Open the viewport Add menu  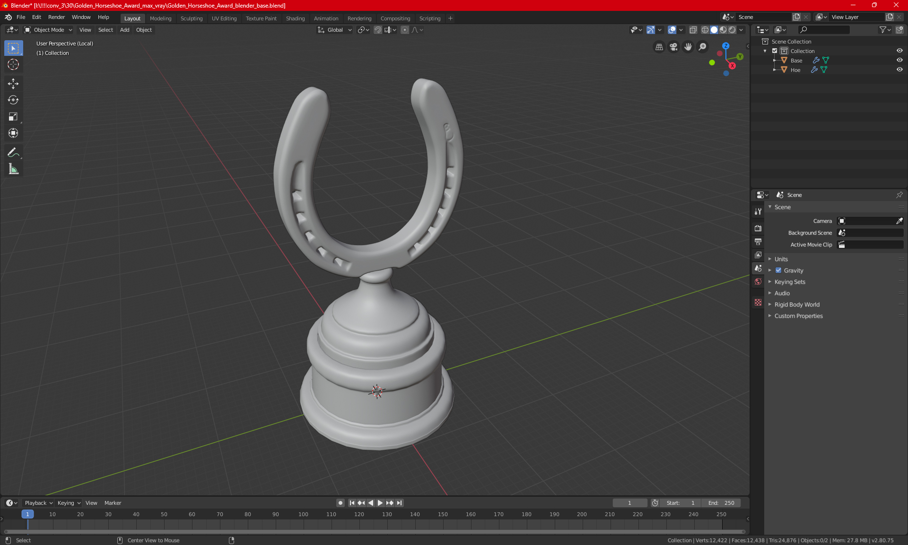[x=124, y=30]
